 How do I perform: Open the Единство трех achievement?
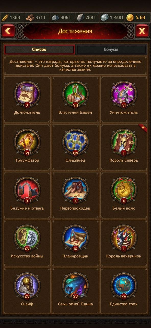point(124,286)
